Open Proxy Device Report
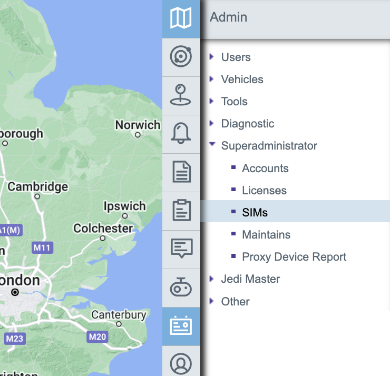Screen dimensions: 390x376 [x=294, y=257]
